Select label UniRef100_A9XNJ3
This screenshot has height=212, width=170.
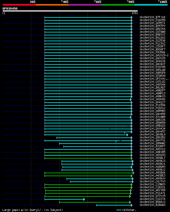152,161
